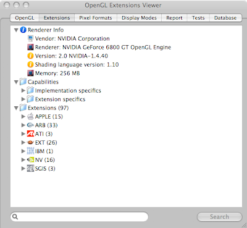Switch to the Database tab

(x=225, y=18)
